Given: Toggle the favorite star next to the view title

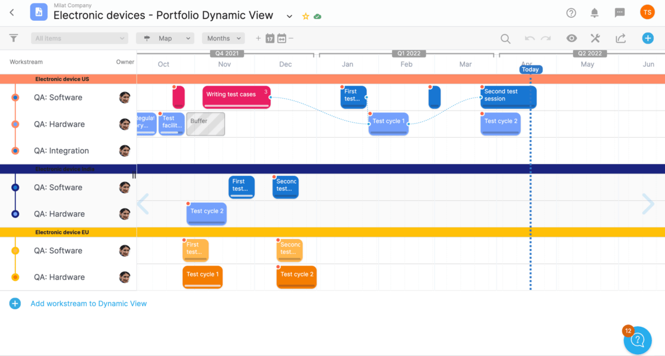Looking at the screenshot, I should point(305,17).
